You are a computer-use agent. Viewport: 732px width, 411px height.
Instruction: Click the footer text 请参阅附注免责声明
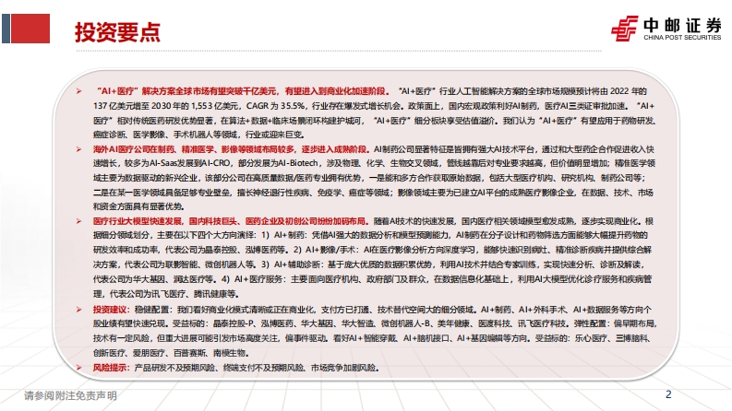point(70,395)
